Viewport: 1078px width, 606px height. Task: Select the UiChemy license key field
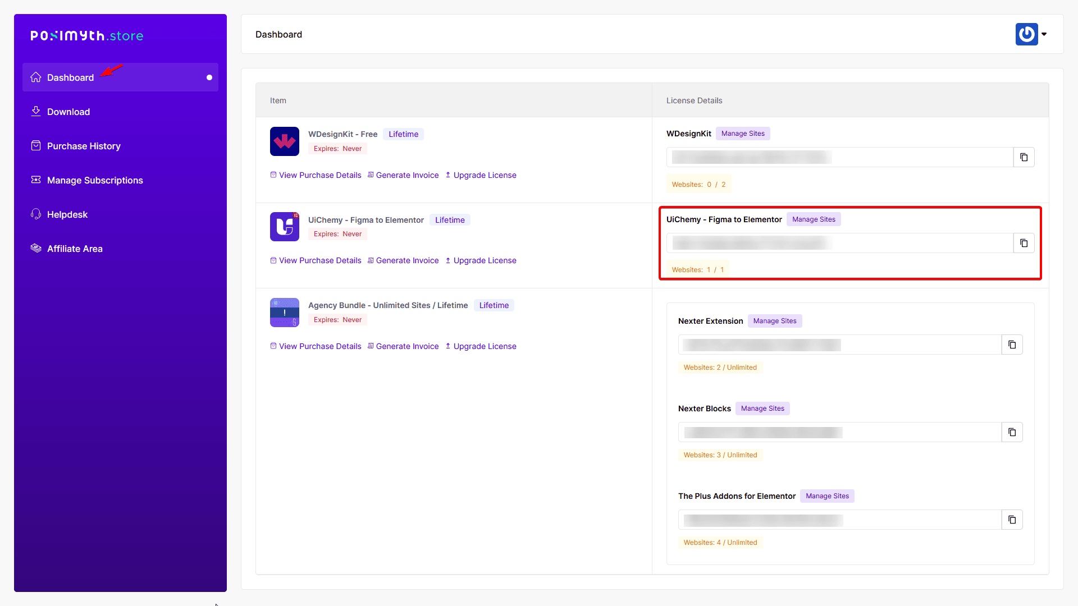[x=840, y=243]
